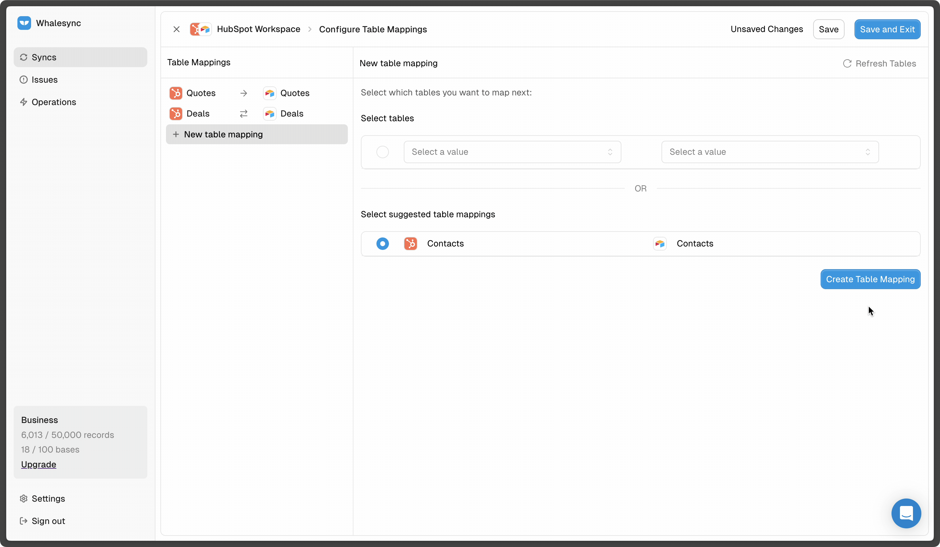Click the HubSpot icon next to Quotes
Viewport: 940px width, 547px height.
[x=176, y=93]
